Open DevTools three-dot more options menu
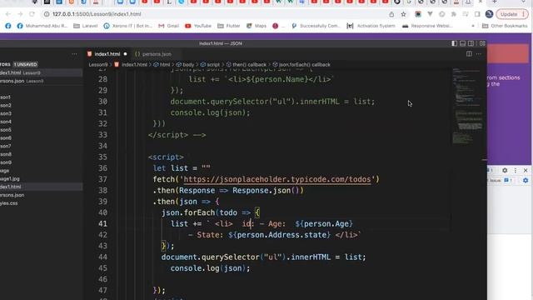The width and height of the screenshot is (533, 300). (x=516, y=170)
